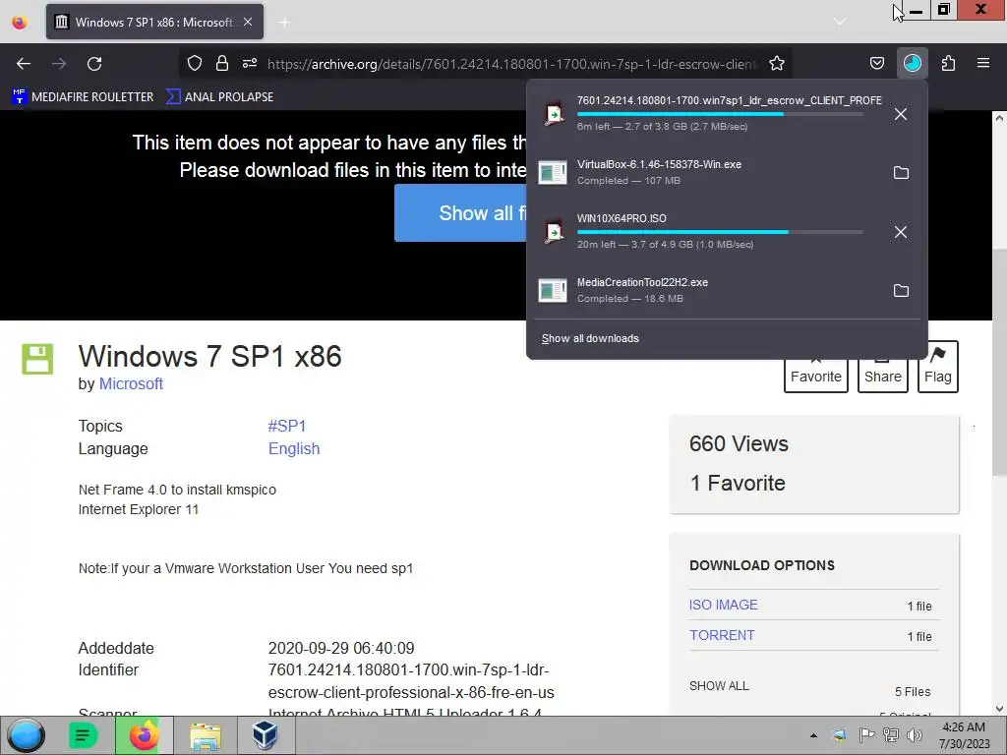Open folder containing VirtualBox-6.1.46 installer
1007x755 pixels.
[901, 173]
